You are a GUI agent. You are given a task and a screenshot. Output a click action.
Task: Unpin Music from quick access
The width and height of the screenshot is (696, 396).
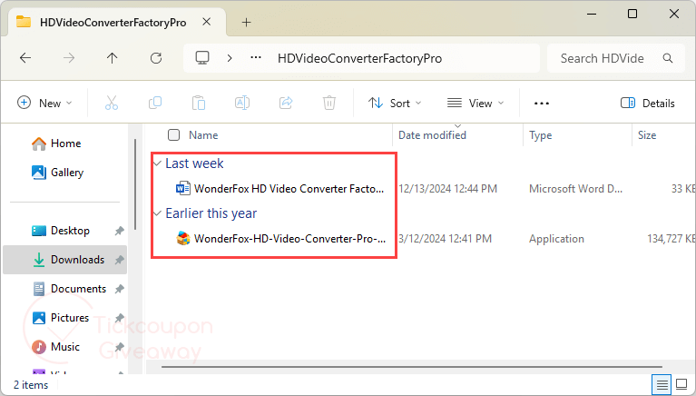(x=120, y=347)
